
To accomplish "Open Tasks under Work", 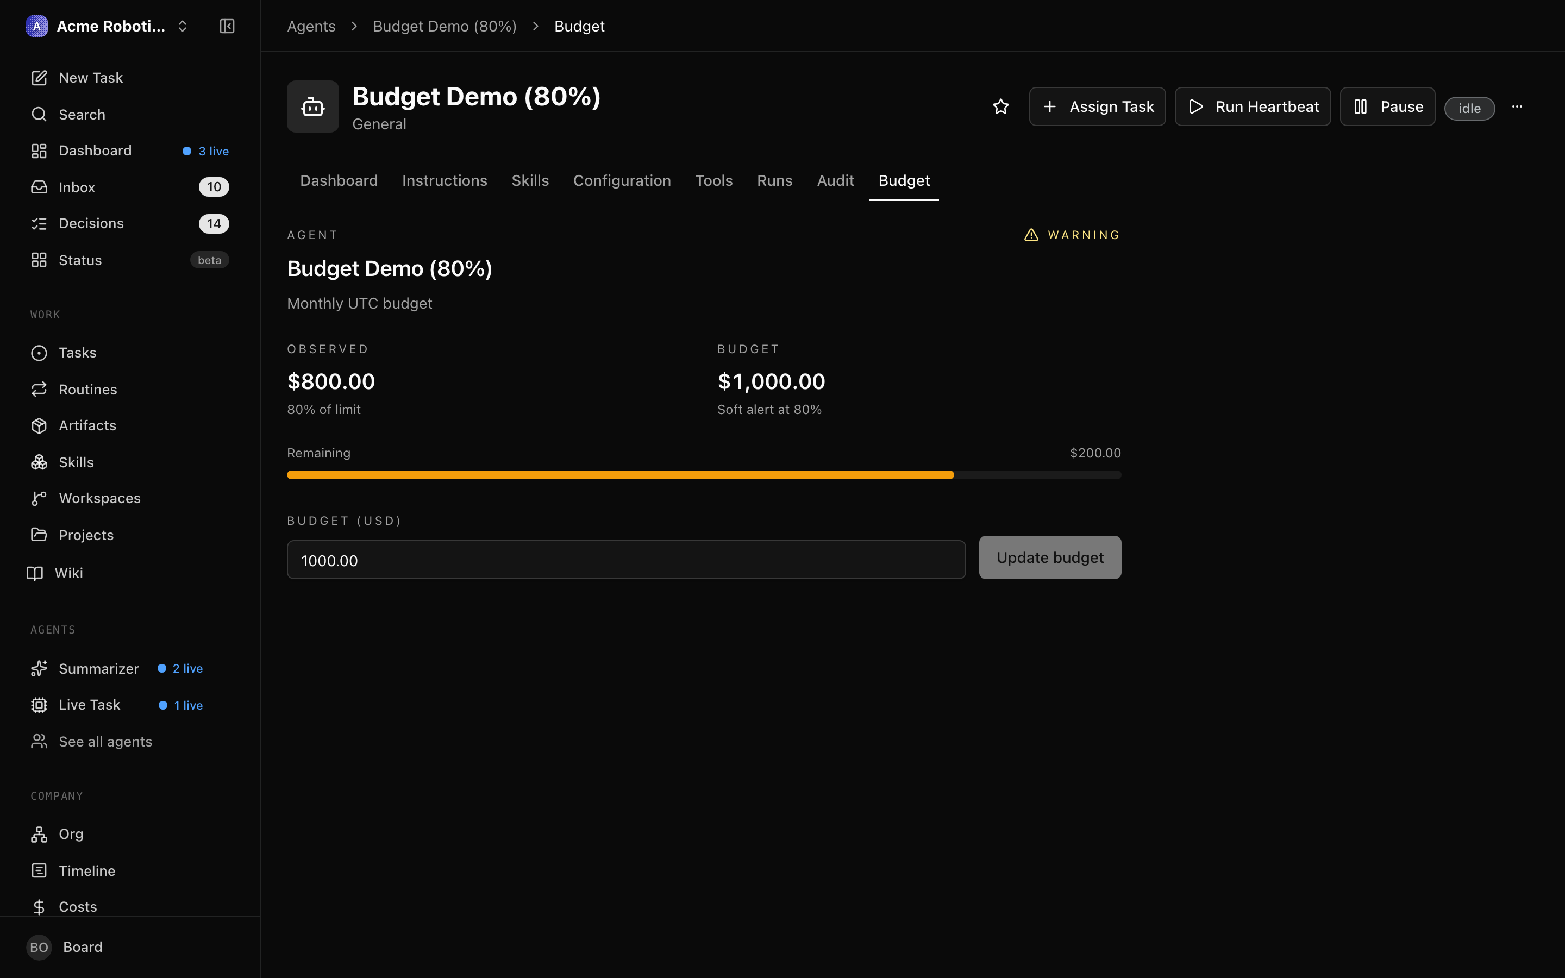I will [x=129, y=353].
